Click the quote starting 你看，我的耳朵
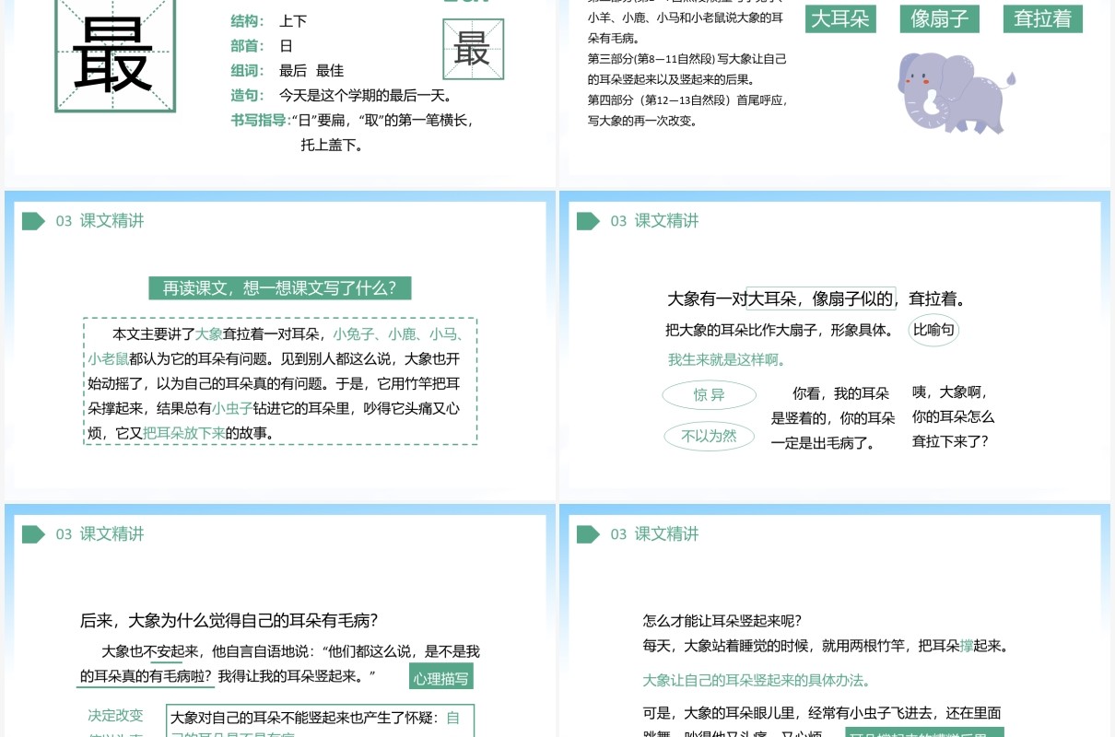The height and width of the screenshot is (737, 1115). click(833, 418)
